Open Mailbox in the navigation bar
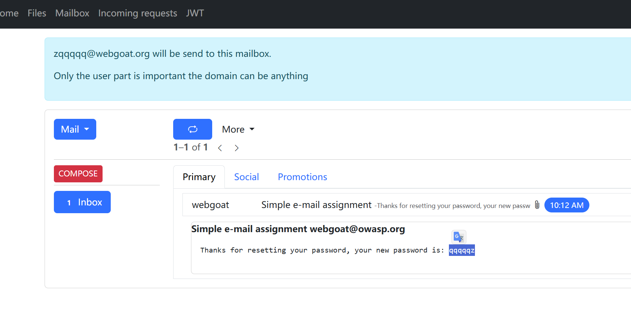The height and width of the screenshot is (322, 631). [x=72, y=13]
